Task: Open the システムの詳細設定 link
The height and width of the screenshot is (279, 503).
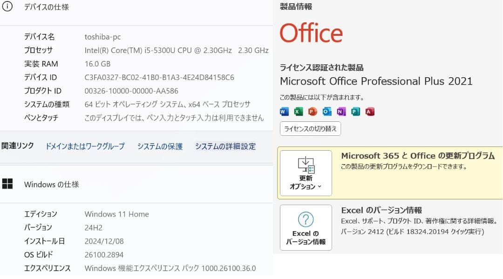Action: (x=225, y=146)
